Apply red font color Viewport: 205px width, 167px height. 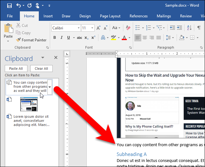point(124,38)
